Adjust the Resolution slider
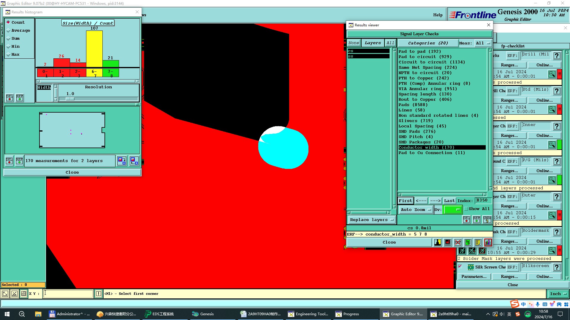570x320 pixels. pyautogui.click(x=70, y=99)
